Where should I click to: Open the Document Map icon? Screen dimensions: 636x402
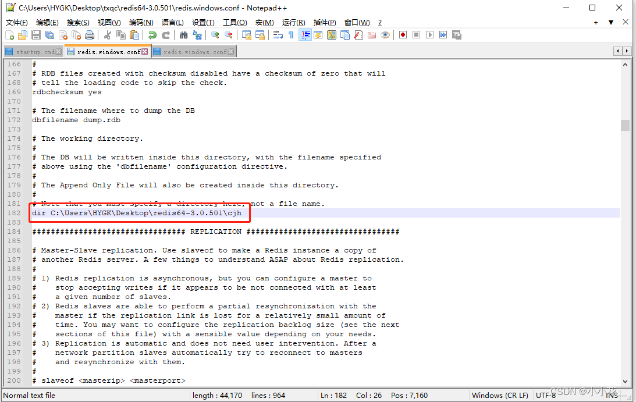point(332,35)
